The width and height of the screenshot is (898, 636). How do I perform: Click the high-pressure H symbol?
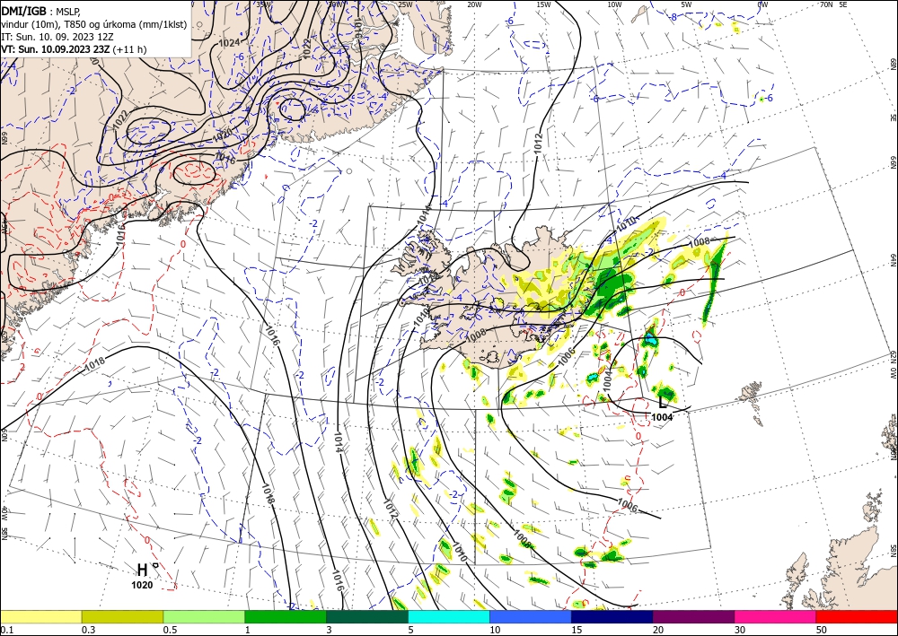(x=142, y=570)
